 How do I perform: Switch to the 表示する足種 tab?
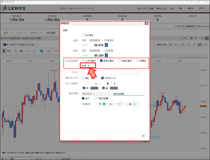coord(128,94)
